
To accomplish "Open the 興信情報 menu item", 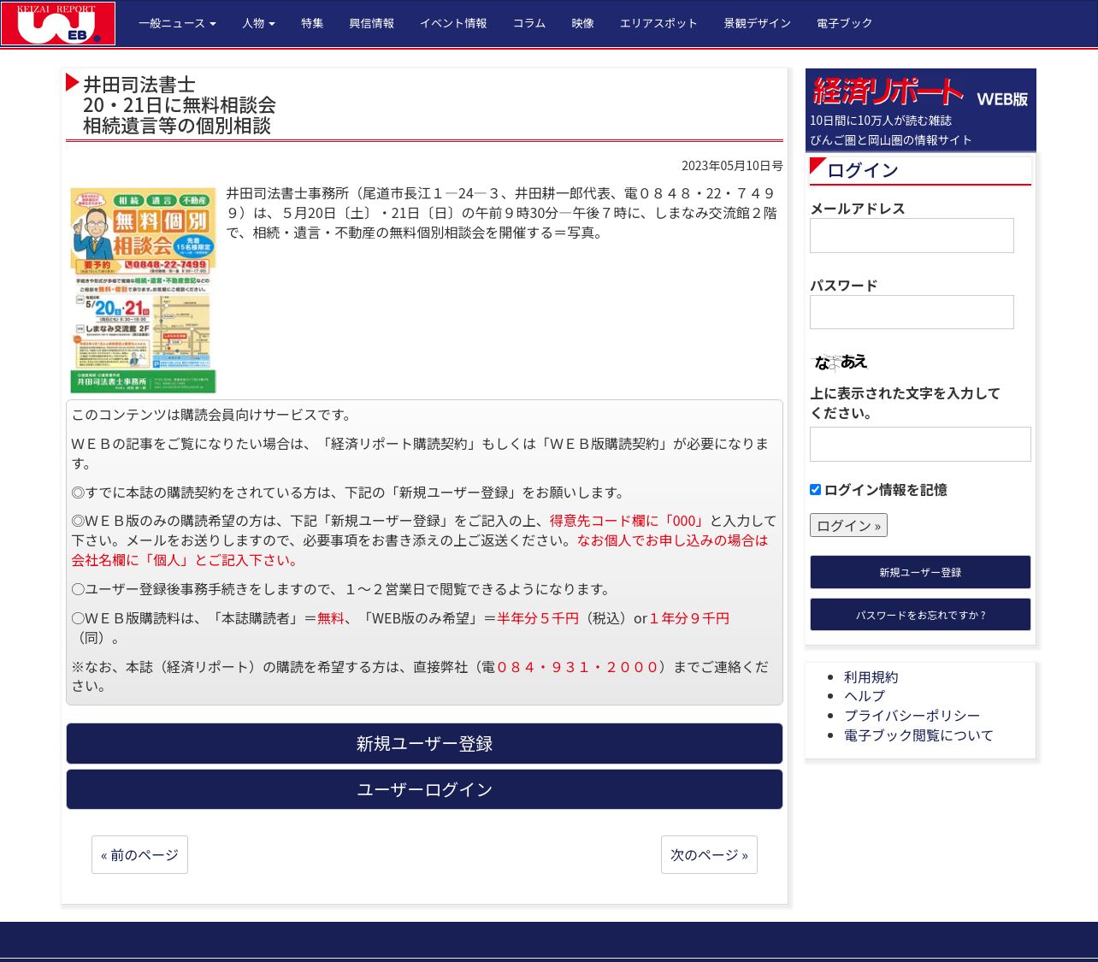I will [x=372, y=23].
